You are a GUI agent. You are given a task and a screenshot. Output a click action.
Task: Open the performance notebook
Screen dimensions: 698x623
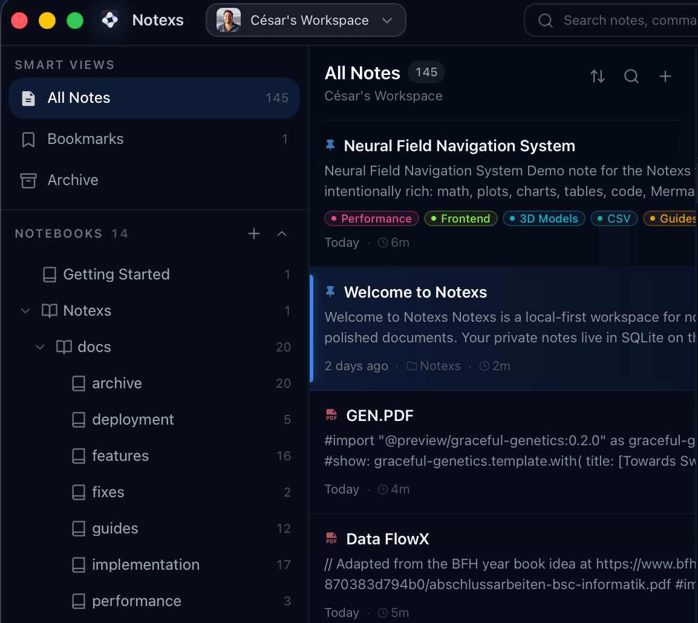(x=154, y=601)
